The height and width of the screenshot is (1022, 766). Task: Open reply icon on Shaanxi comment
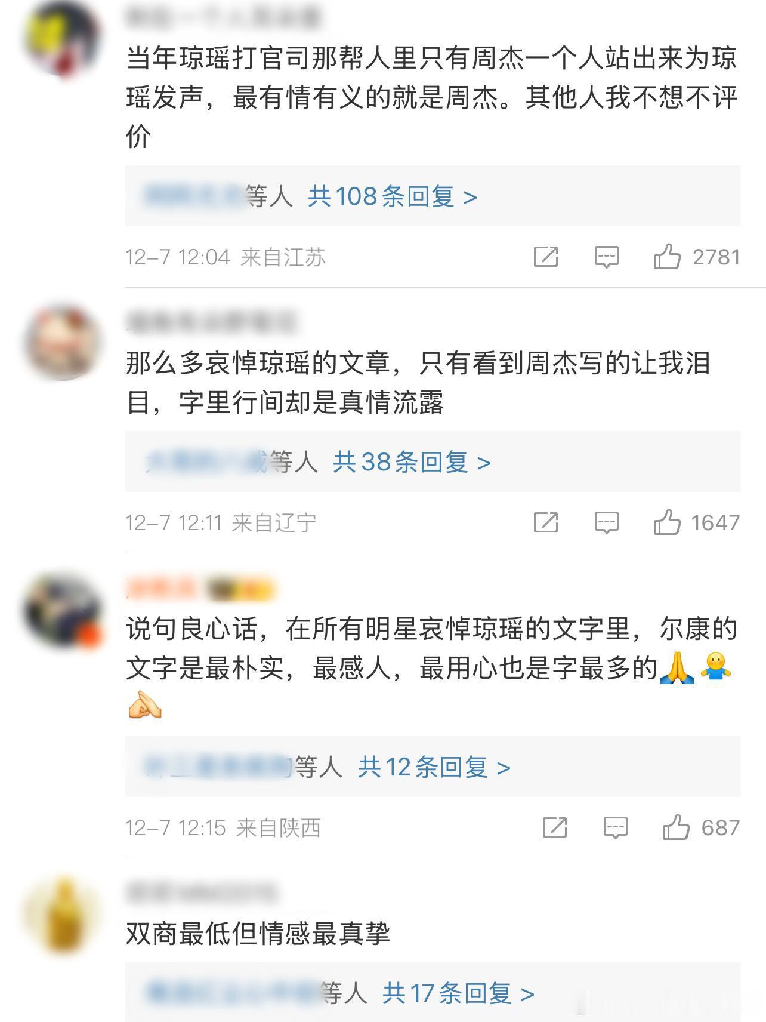pyautogui.click(x=615, y=827)
